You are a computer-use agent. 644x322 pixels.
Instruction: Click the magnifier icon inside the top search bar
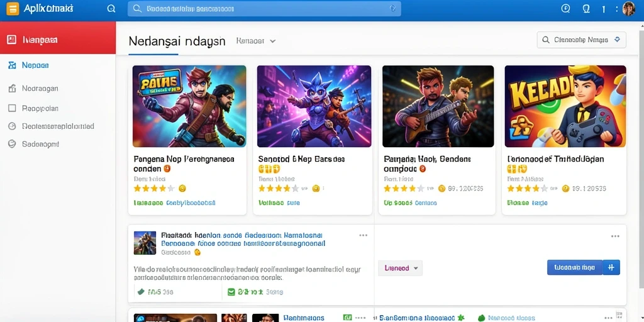tap(138, 9)
